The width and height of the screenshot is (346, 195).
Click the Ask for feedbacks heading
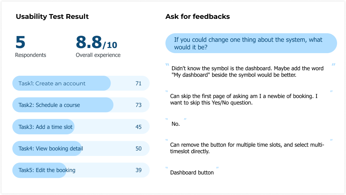[197, 16]
